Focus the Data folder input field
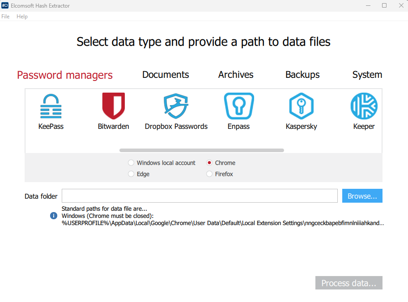 point(200,196)
